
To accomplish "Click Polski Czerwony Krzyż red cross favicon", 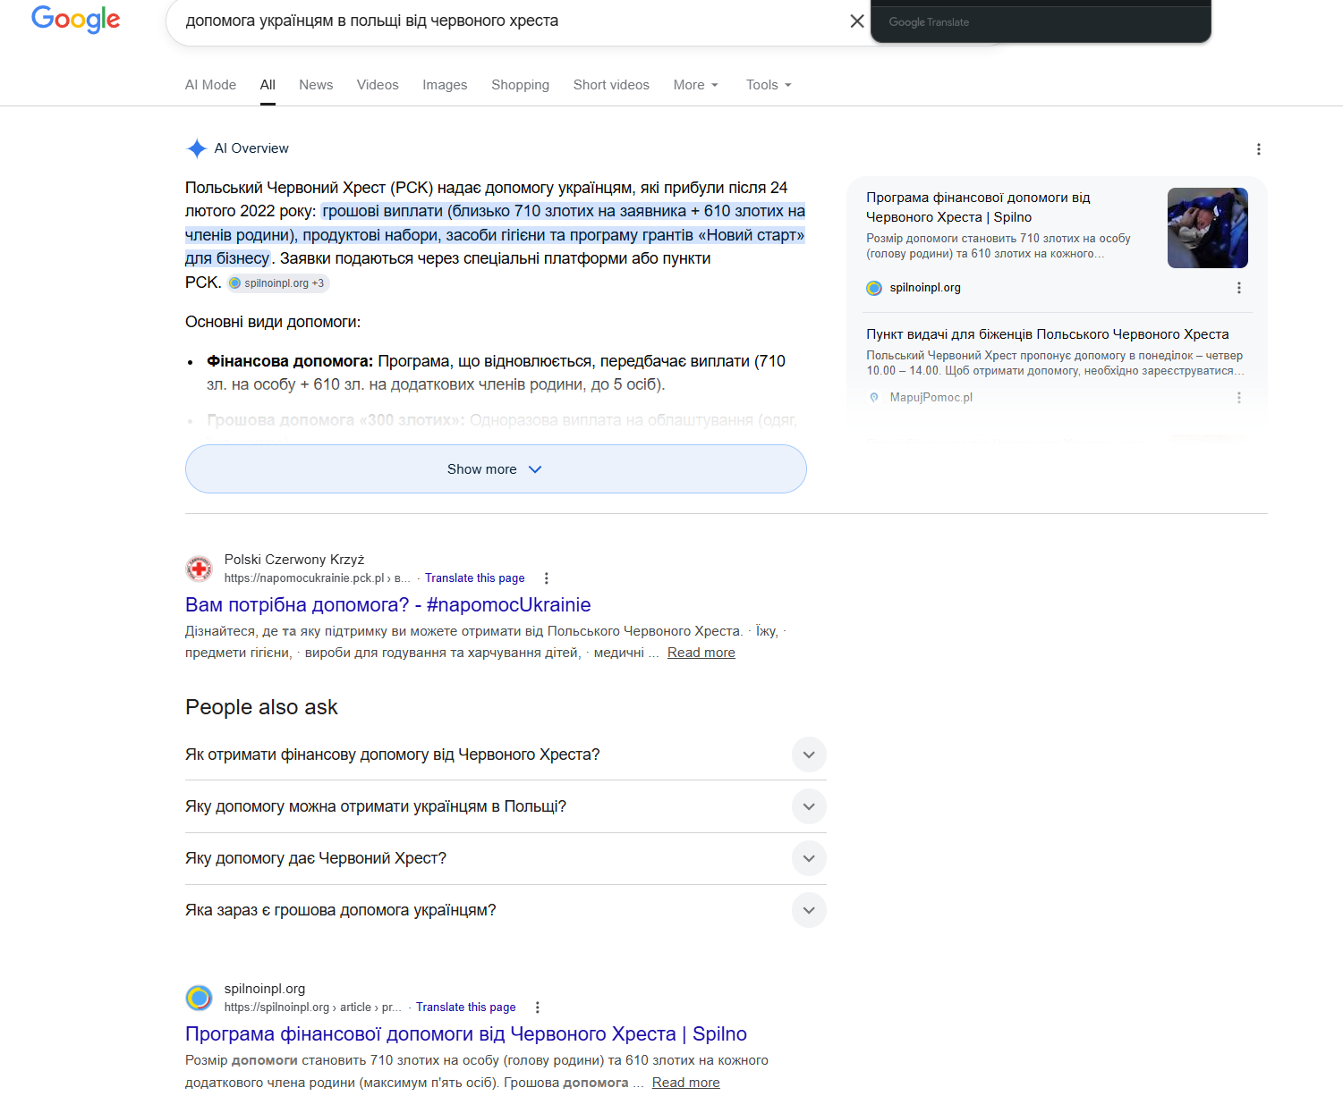I will point(199,569).
